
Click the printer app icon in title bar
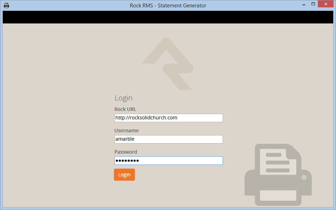click(x=6, y=5)
